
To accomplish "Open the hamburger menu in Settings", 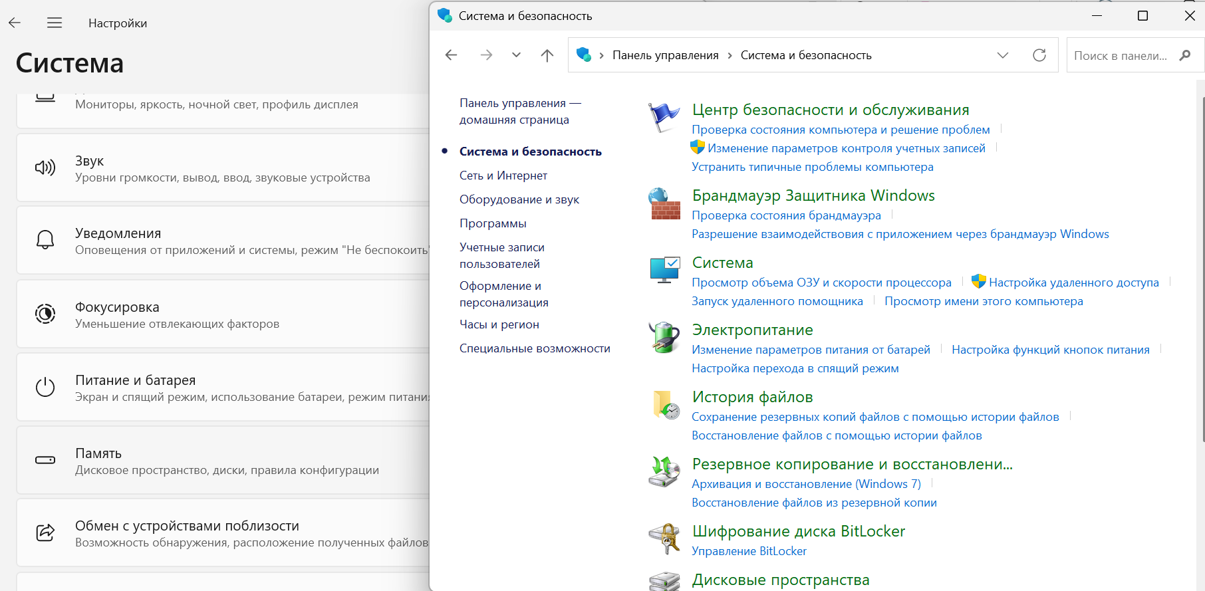I will tap(55, 23).
